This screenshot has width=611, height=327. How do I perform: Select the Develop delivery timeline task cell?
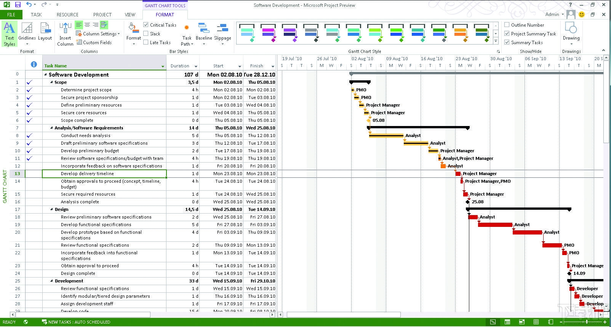click(104, 174)
